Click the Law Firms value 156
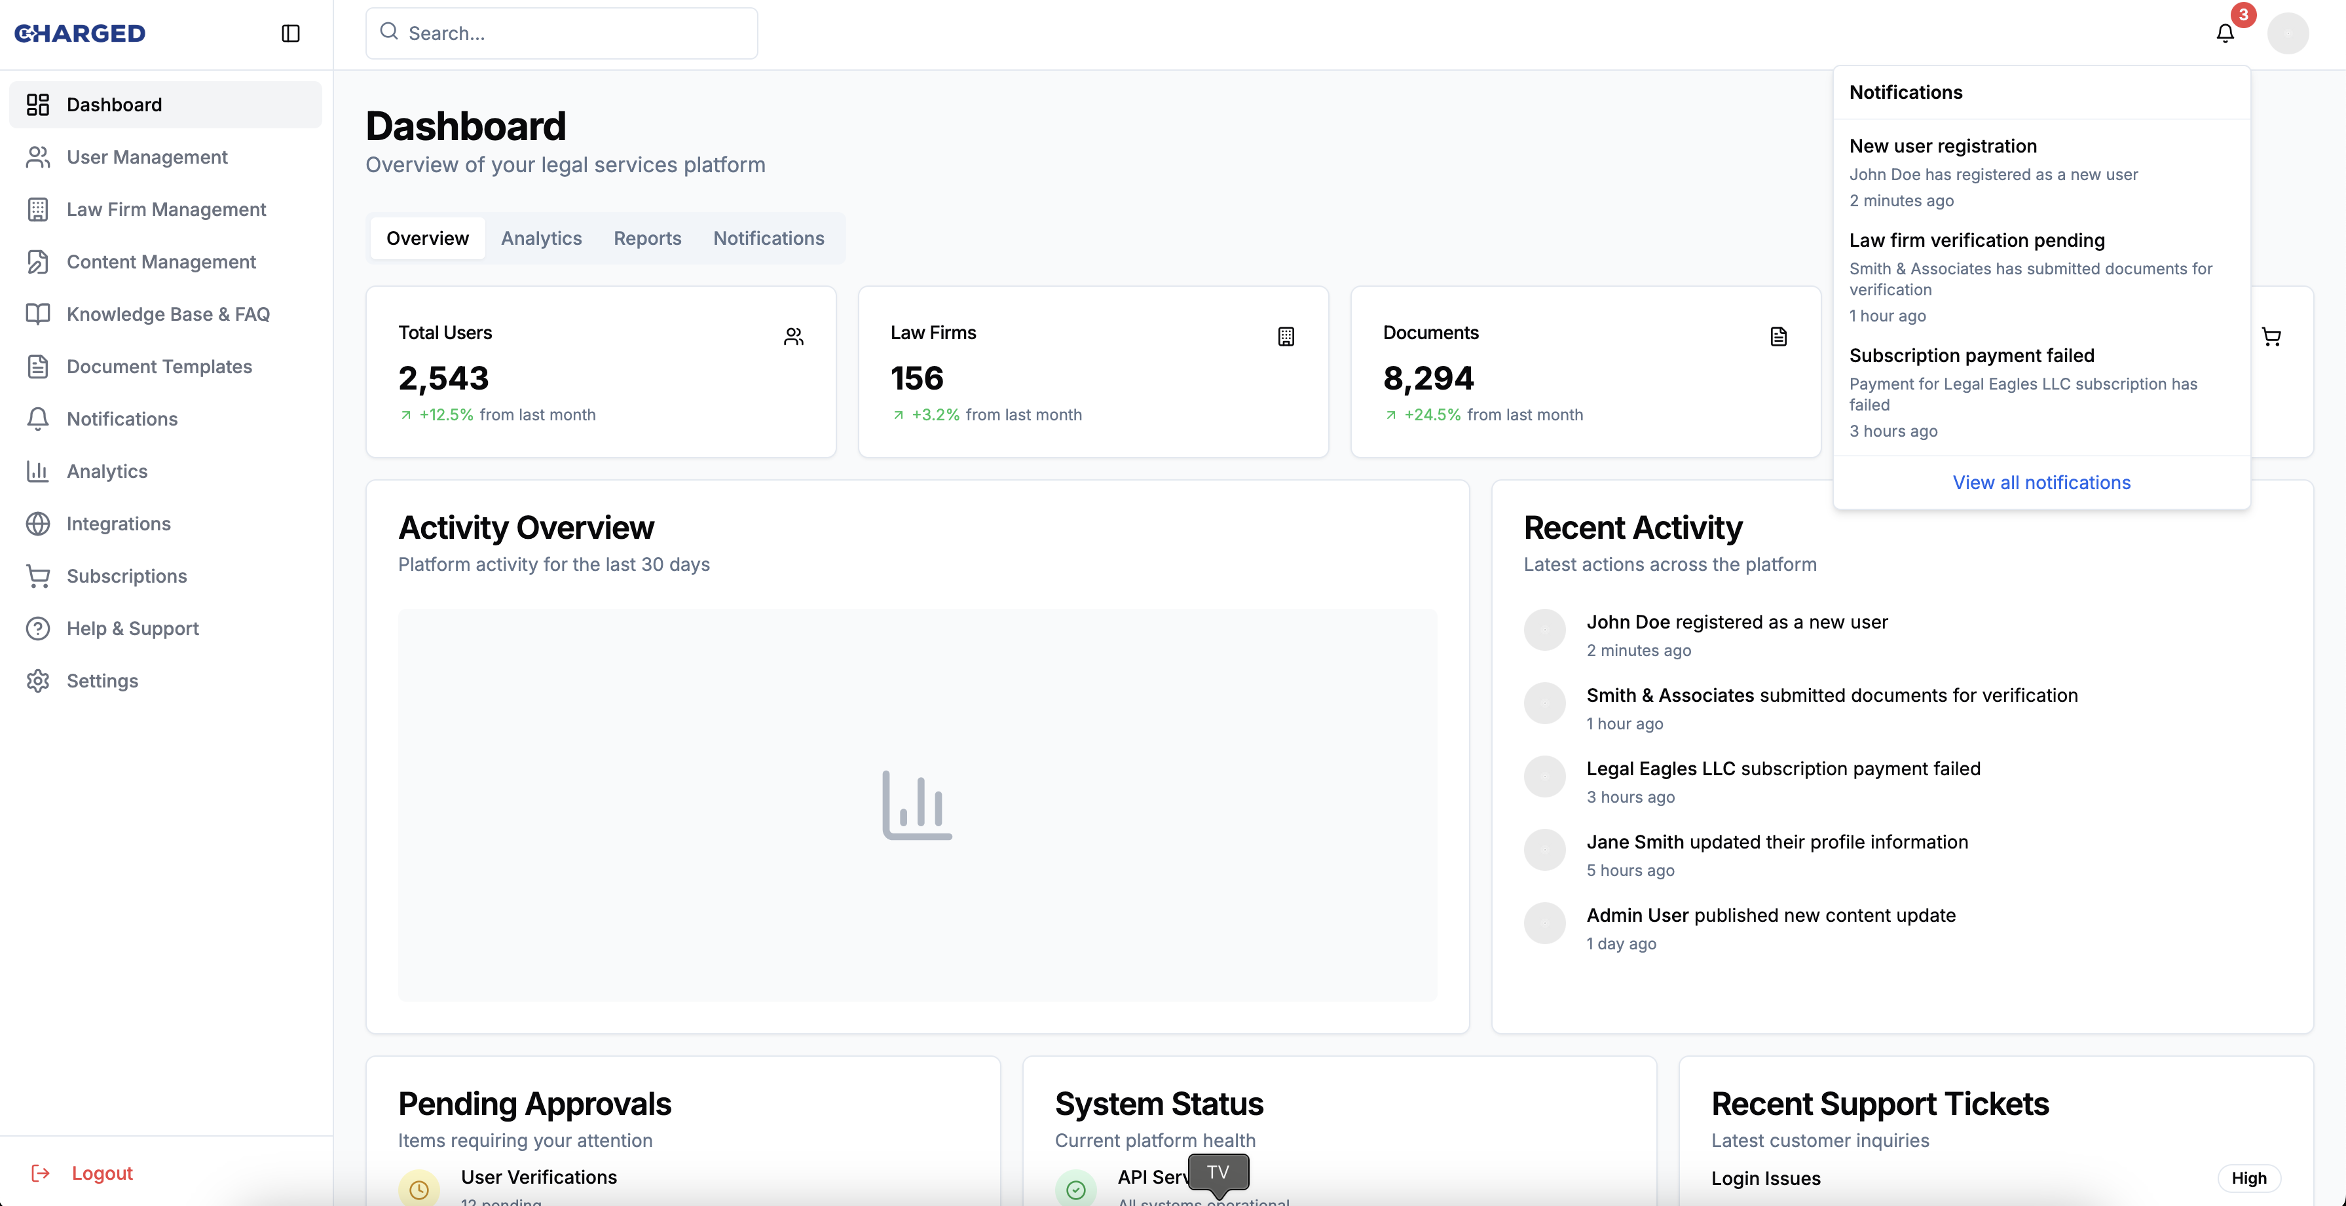2346x1206 pixels. (917, 378)
